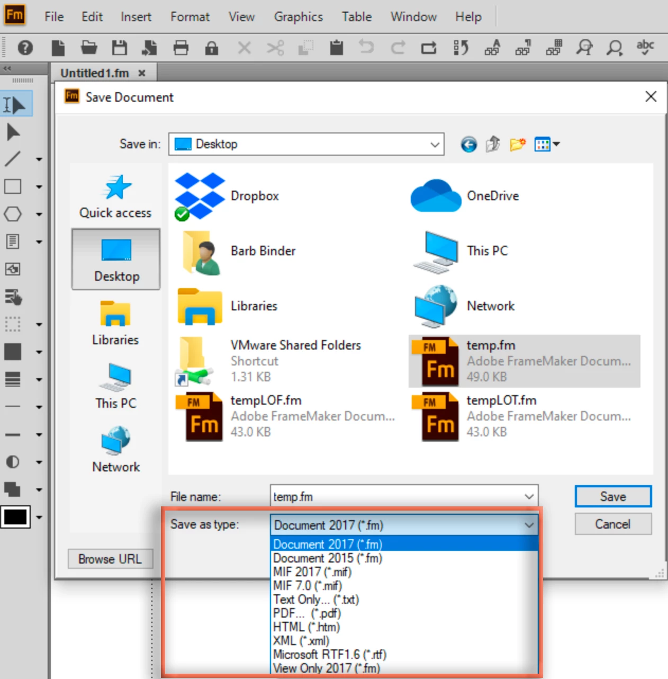
Task: Click the lock icon in toolbar
Action: [x=212, y=48]
